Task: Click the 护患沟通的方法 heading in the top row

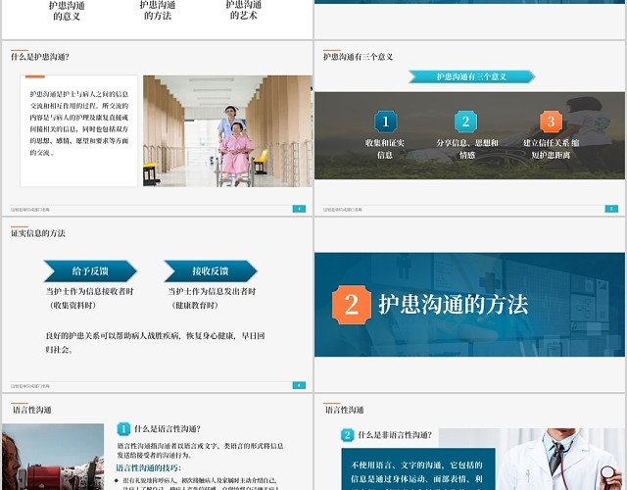Action: point(158,11)
